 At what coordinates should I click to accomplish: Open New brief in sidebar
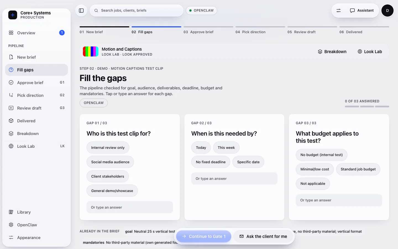coord(36,57)
